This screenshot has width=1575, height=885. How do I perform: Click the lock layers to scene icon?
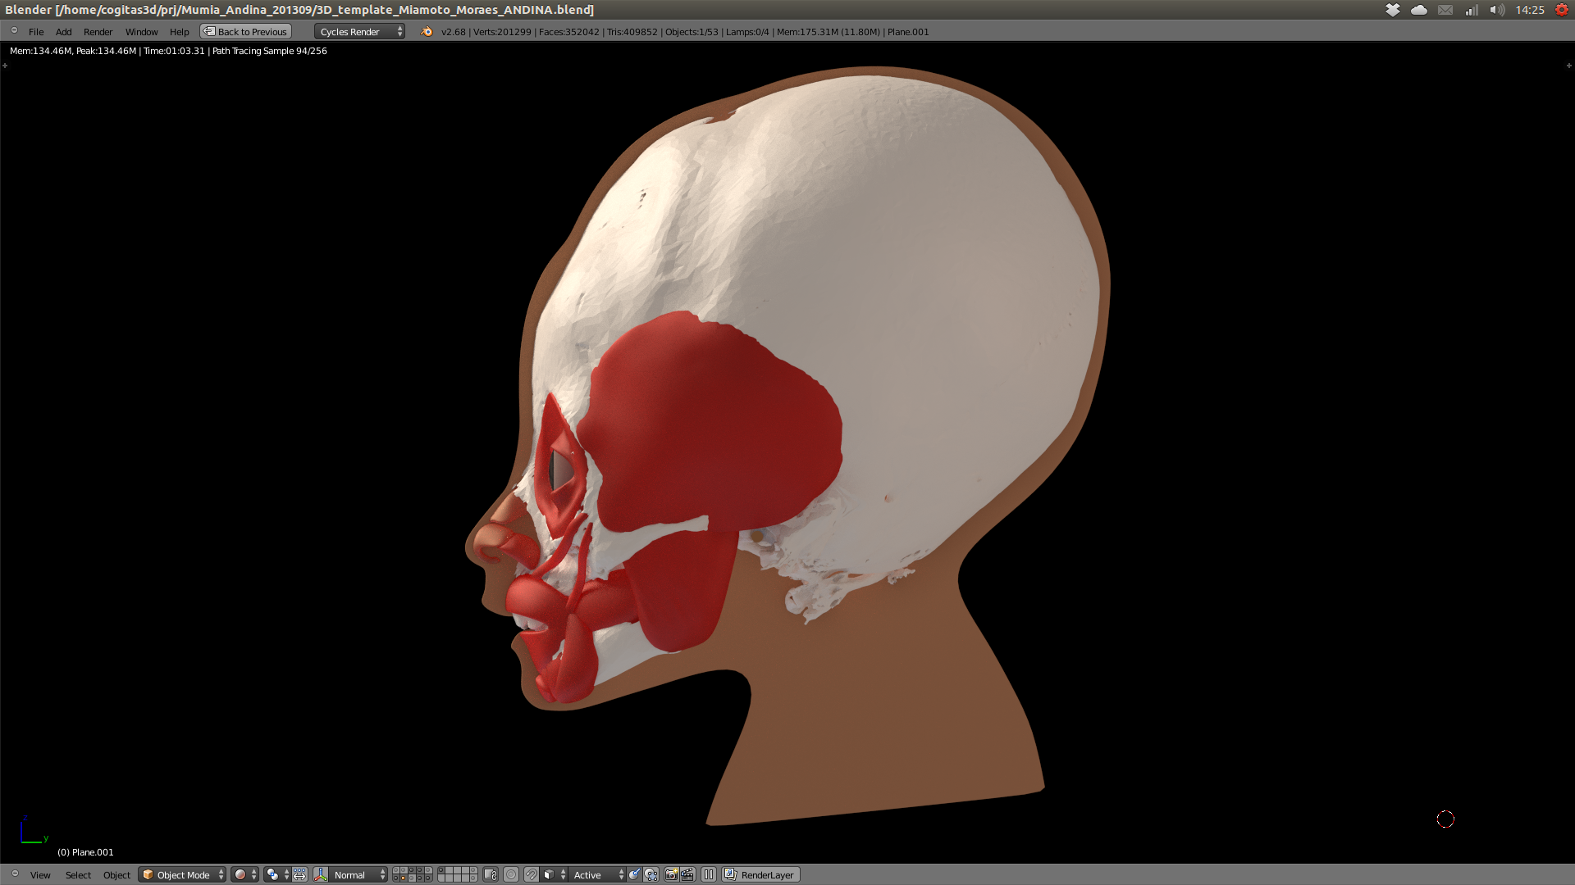pyautogui.click(x=491, y=875)
